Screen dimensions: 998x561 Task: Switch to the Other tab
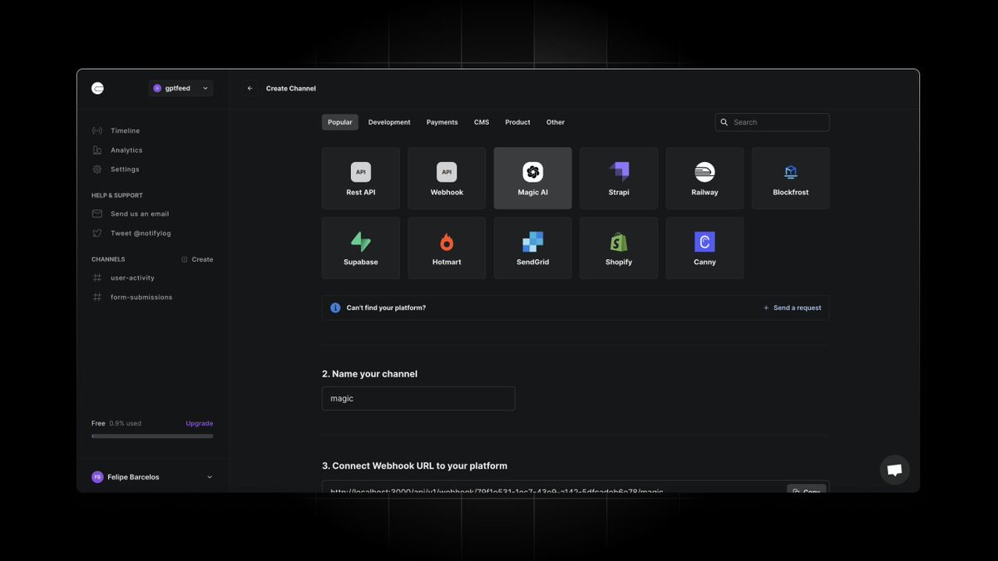click(x=556, y=122)
